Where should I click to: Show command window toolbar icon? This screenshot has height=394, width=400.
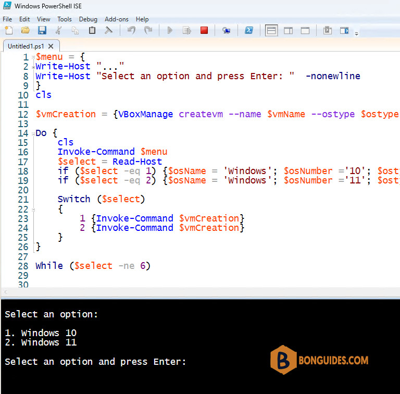tap(328, 30)
